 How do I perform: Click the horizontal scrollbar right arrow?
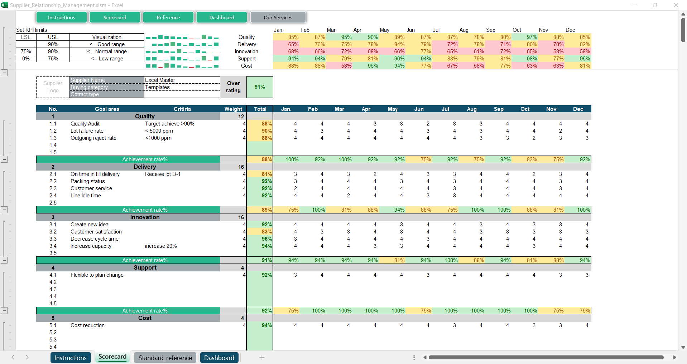[674, 357]
